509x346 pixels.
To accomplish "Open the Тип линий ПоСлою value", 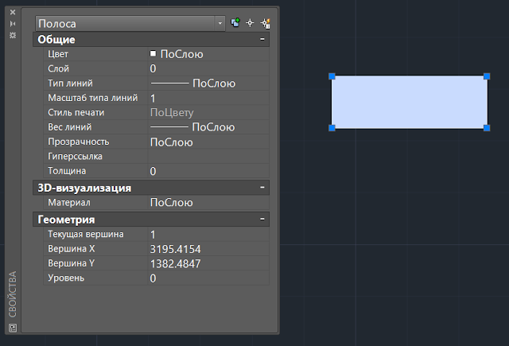I will point(208,84).
